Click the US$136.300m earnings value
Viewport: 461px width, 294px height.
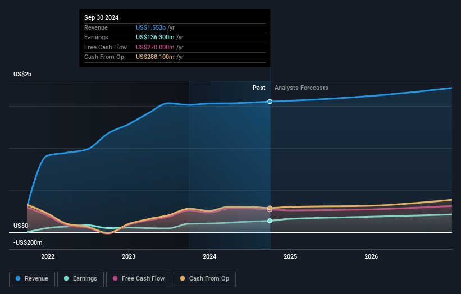click(x=155, y=37)
